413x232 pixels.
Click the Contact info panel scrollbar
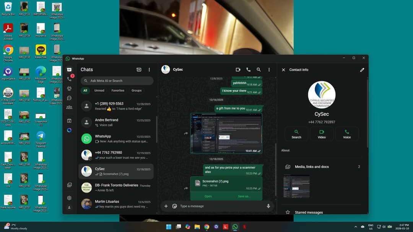tap(367, 113)
